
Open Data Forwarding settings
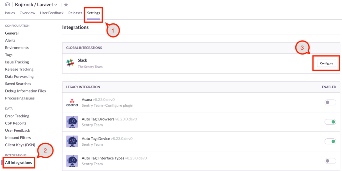(19, 77)
